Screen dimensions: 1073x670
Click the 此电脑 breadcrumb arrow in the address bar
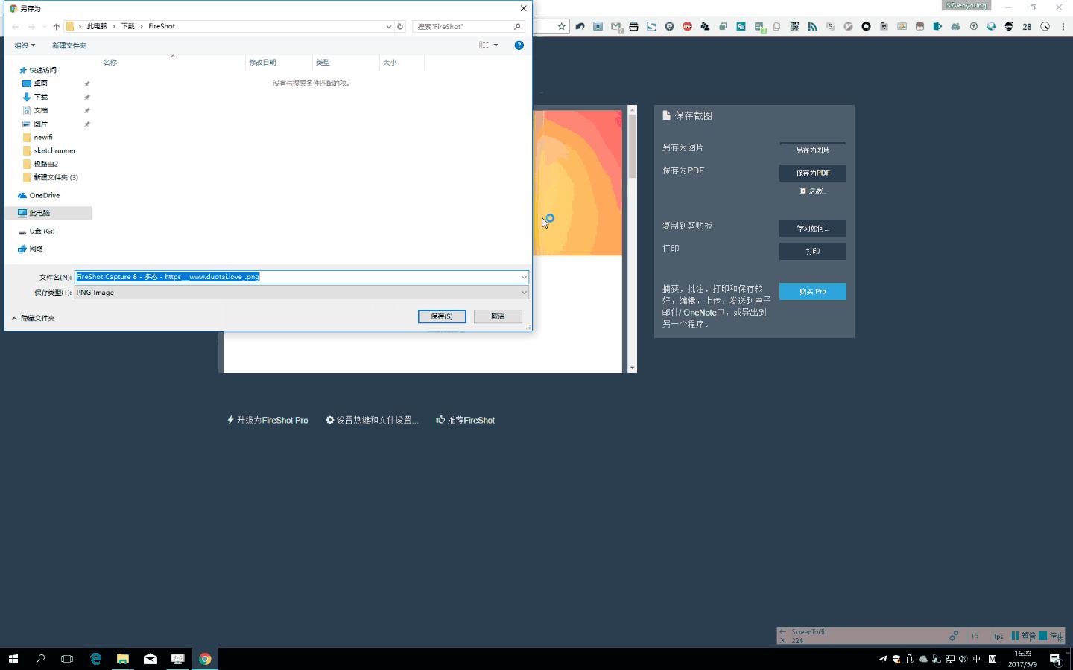click(x=114, y=26)
